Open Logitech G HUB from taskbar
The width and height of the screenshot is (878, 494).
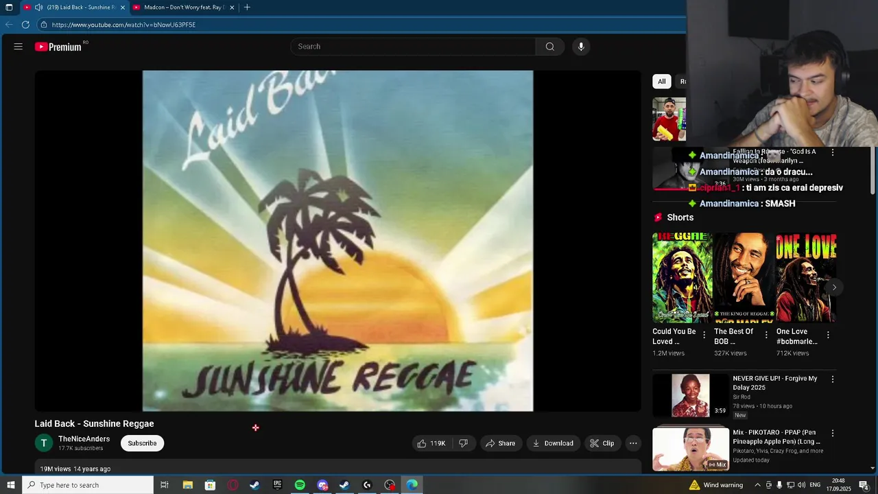tap(367, 485)
